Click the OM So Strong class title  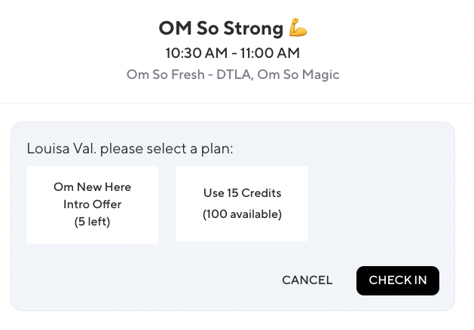(x=221, y=29)
